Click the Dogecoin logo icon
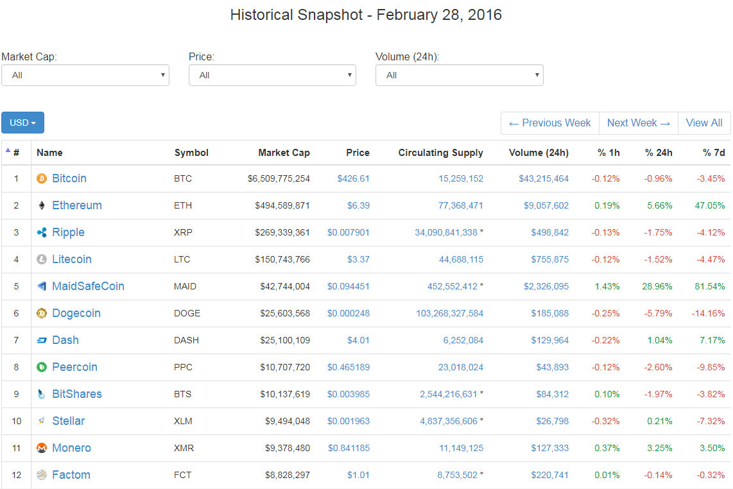Viewport: 733px width, 489px height. pos(42,313)
